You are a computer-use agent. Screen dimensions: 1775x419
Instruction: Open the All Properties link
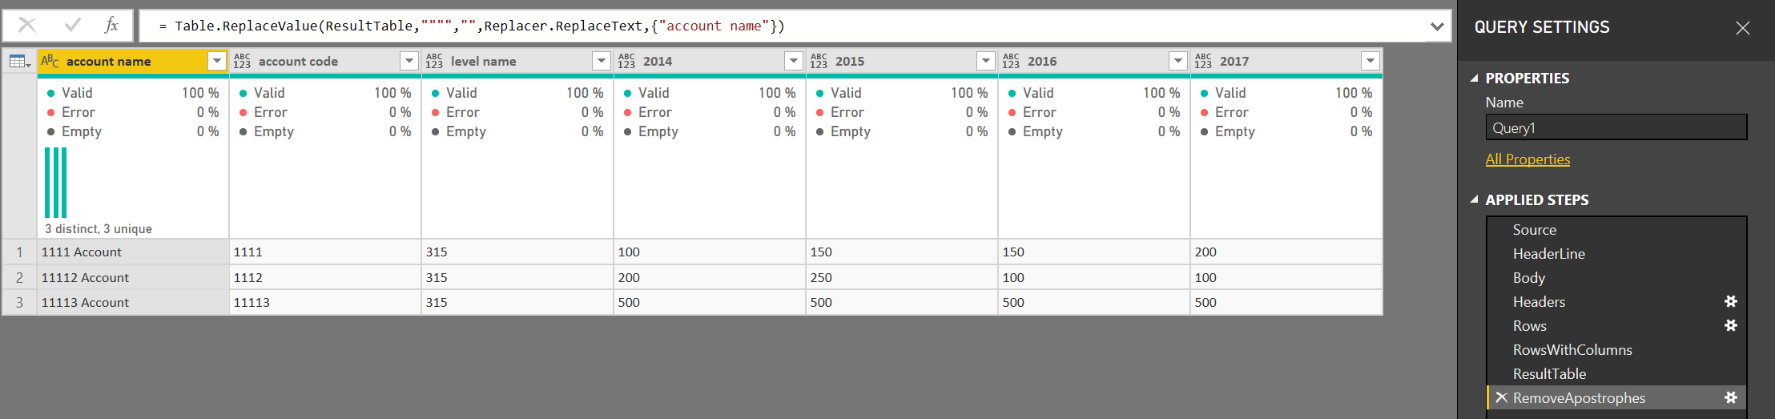tap(1527, 159)
